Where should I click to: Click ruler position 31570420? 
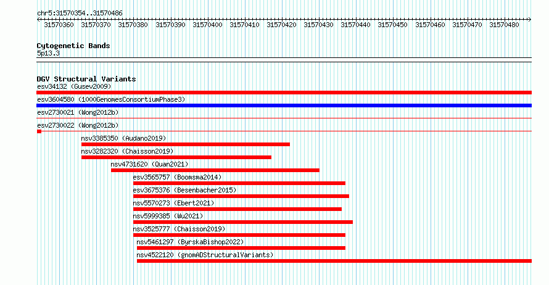click(x=281, y=25)
